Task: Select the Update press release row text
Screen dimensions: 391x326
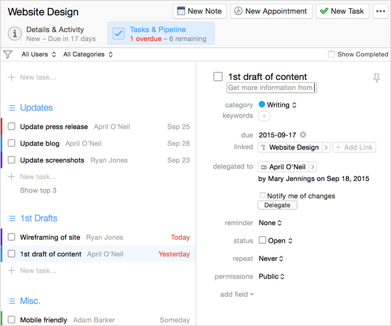Action: tap(54, 127)
